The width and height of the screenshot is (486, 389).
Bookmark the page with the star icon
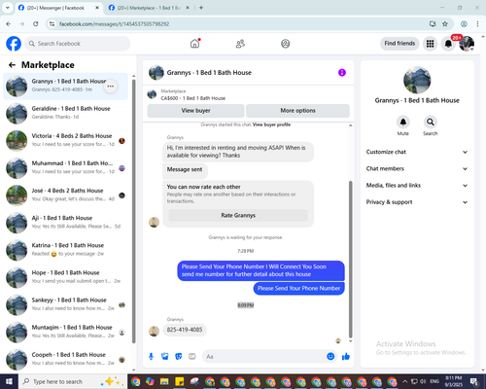(x=445, y=24)
